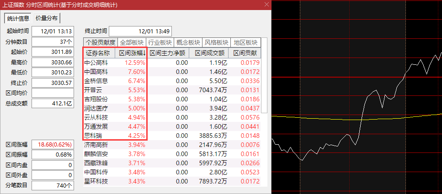Click the 区间涨幅 field 18.68(0.62%)
The image size is (442, 194).
pyautogui.click(x=53, y=145)
